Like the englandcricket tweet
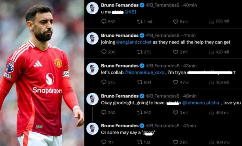Image resolution: width=242 pixels, height=146 pixels. (176, 52)
